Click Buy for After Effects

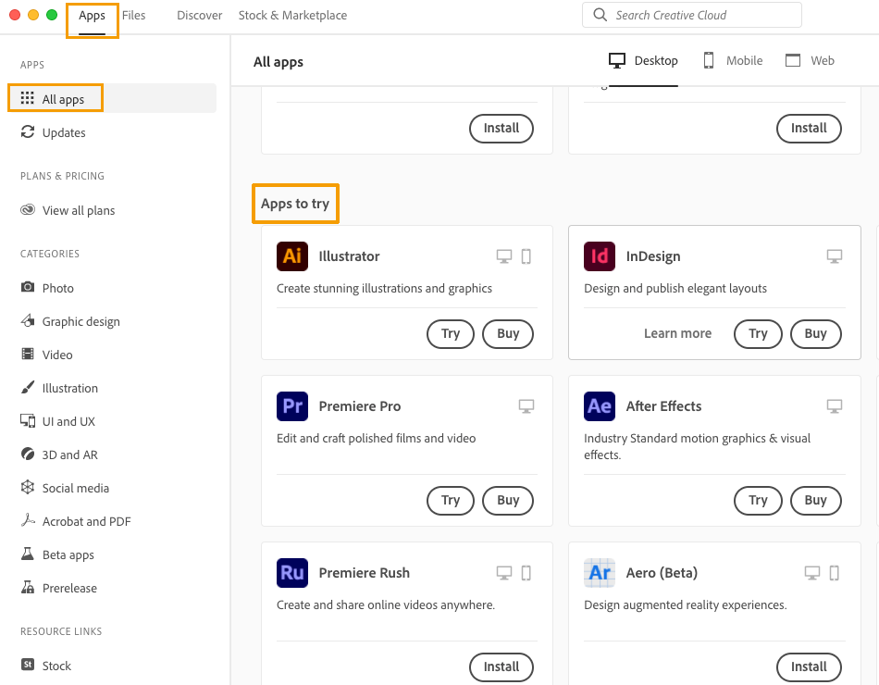click(x=815, y=501)
